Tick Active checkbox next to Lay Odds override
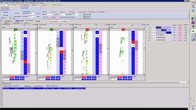Screen dimensions: 196x110 tap(35, 16)
